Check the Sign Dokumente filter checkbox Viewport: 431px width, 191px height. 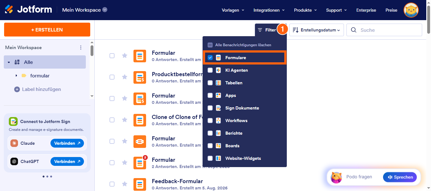click(210, 108)
